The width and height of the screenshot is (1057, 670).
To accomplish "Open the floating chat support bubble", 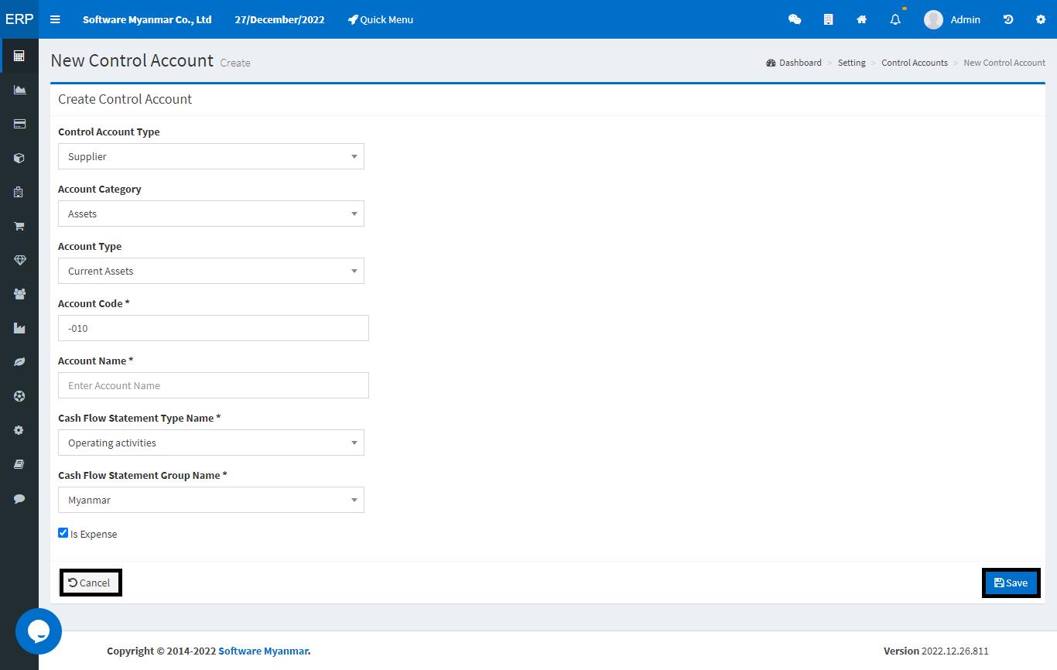I will tap(39, 631).
